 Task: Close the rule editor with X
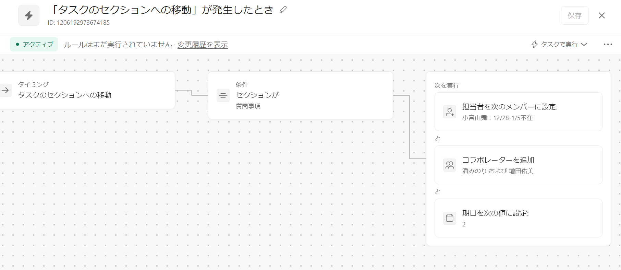(601, 15)
